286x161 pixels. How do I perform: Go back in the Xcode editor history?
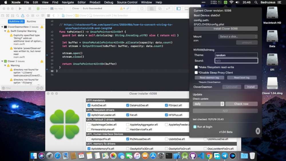pyautogui.click(x=53, y=16)
